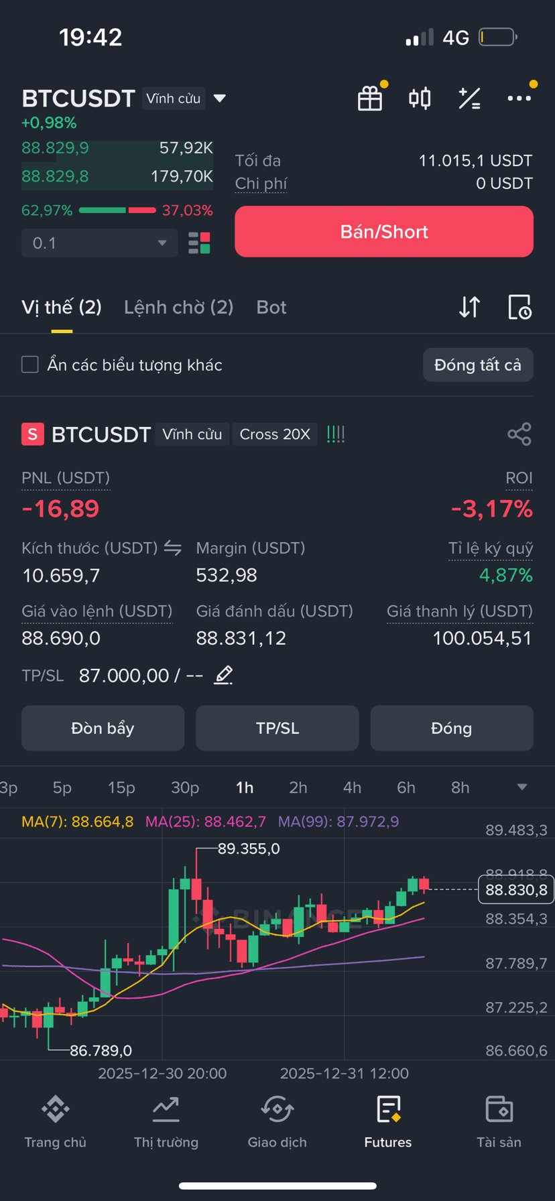Expand more chart timeframes arrow
This screenshot has height=1201, width=555.
[x=522, y=787]
